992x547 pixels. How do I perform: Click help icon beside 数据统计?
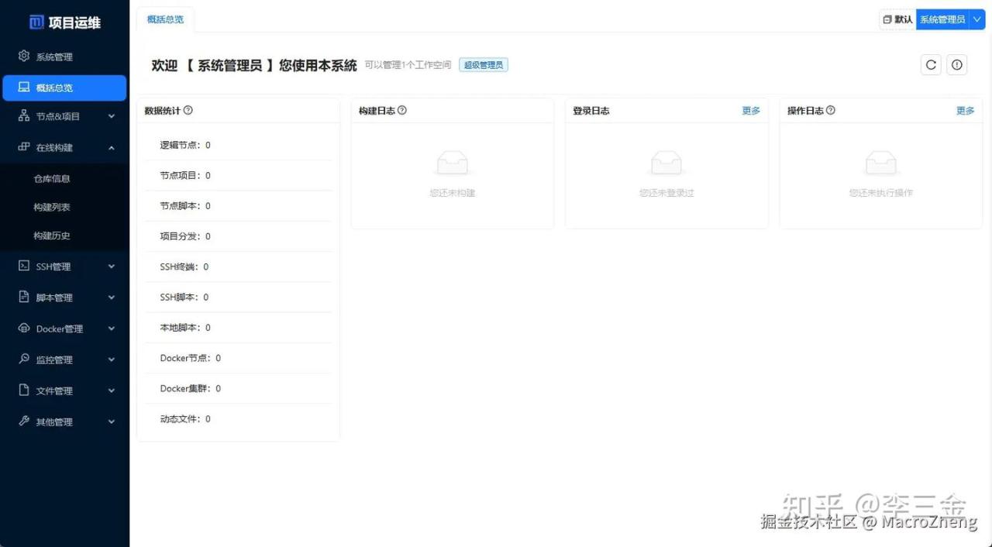(188, 111)
